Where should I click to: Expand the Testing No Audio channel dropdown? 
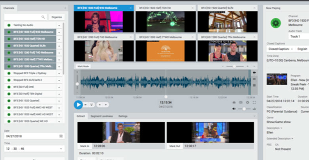point(59,25)
